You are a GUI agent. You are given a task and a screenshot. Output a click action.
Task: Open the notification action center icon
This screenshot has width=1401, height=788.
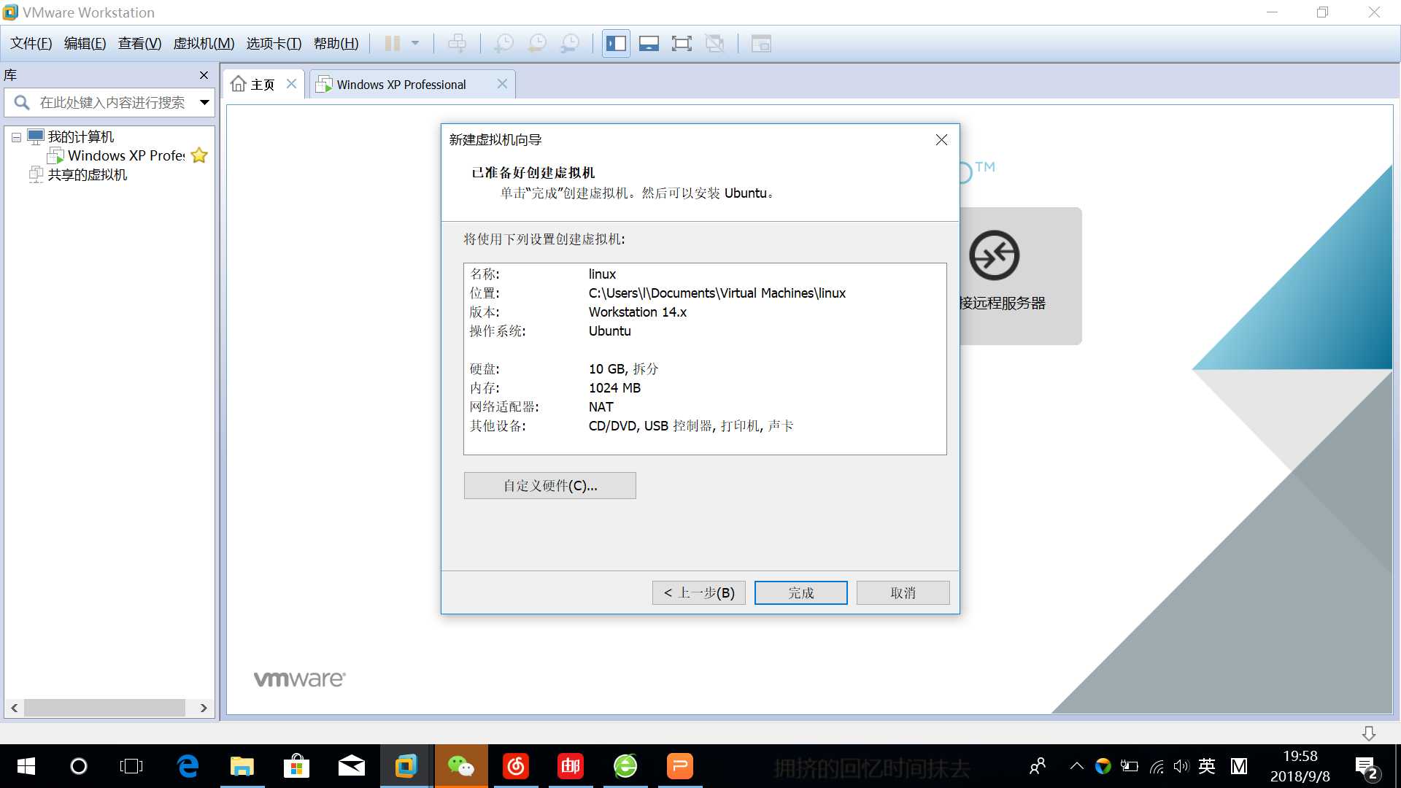pos(1367,768)
